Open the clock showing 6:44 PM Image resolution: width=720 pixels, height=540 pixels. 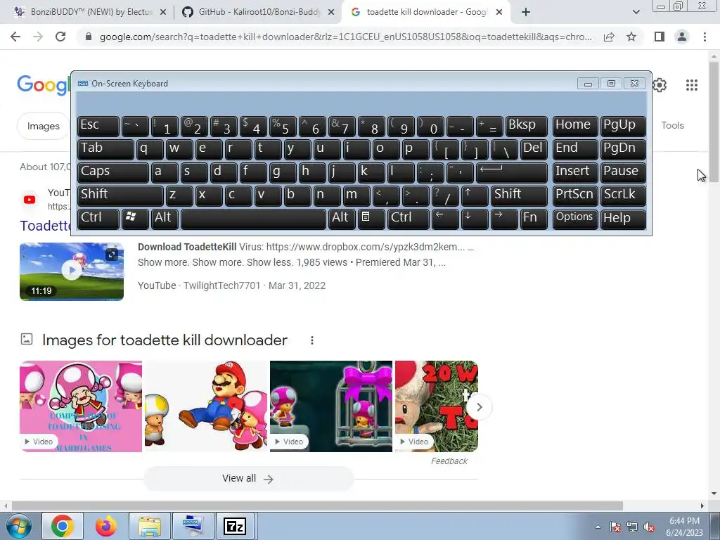click(684, 527)
